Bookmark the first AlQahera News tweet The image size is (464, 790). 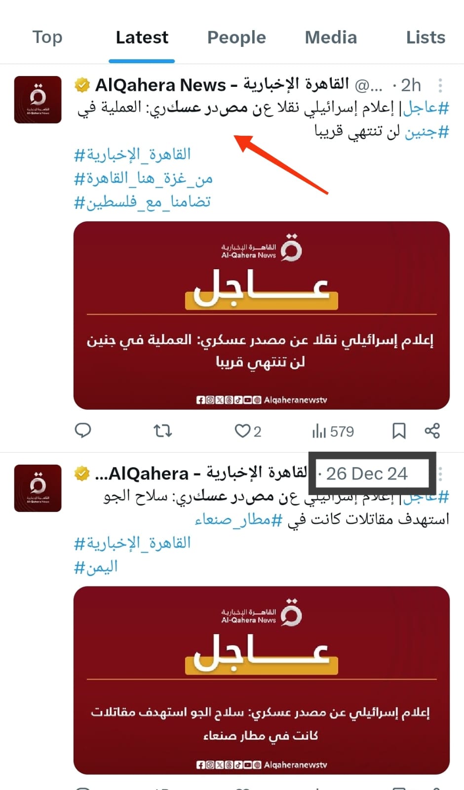[399, 431]
